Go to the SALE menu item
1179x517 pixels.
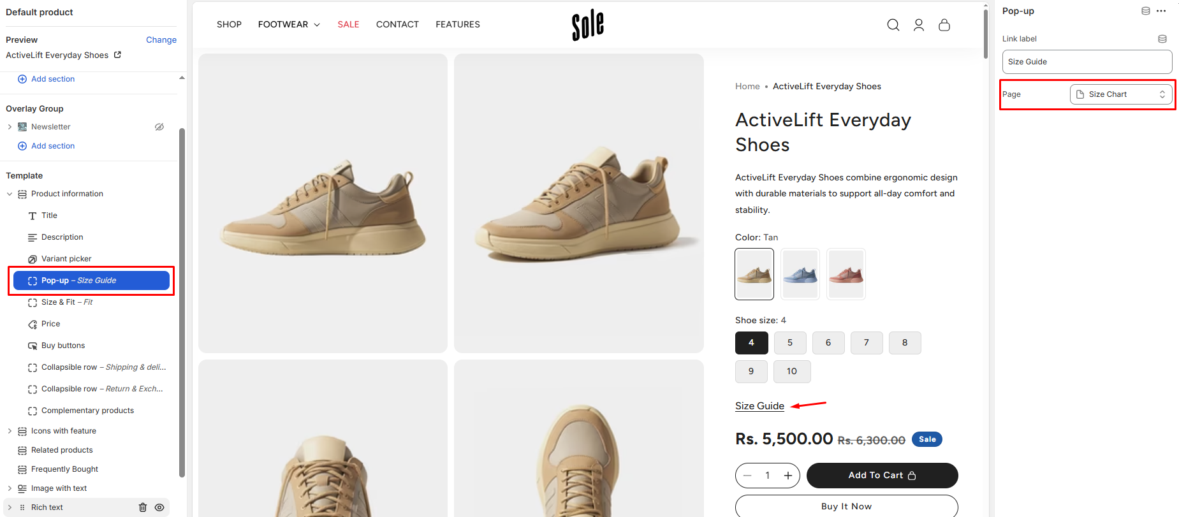(x=348, y=24)
